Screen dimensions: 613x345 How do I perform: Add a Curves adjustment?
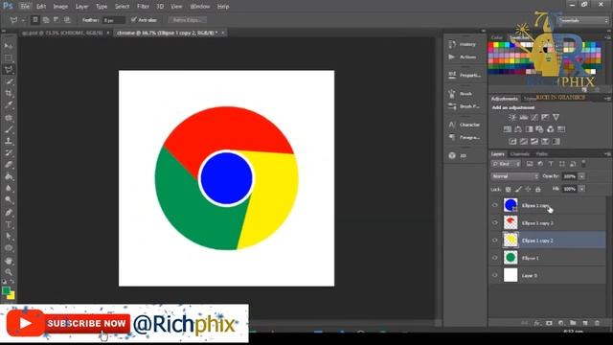pyautogui.click(x=534, y=117)
